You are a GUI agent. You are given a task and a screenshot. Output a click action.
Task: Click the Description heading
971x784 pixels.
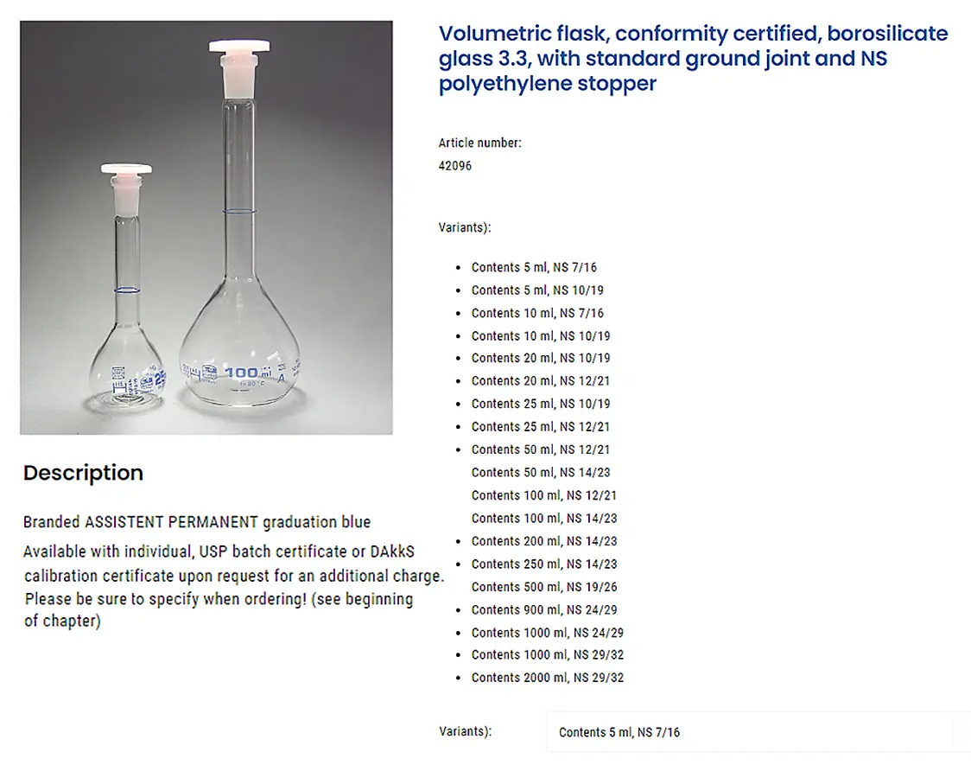(x=83, y=473)
